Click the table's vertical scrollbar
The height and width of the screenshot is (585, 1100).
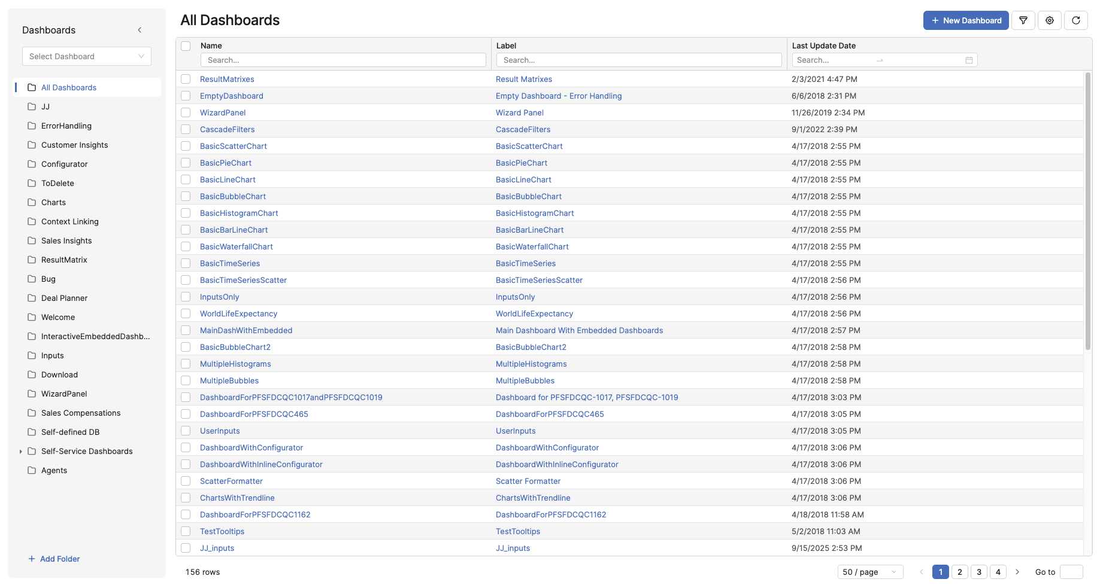1087,209
